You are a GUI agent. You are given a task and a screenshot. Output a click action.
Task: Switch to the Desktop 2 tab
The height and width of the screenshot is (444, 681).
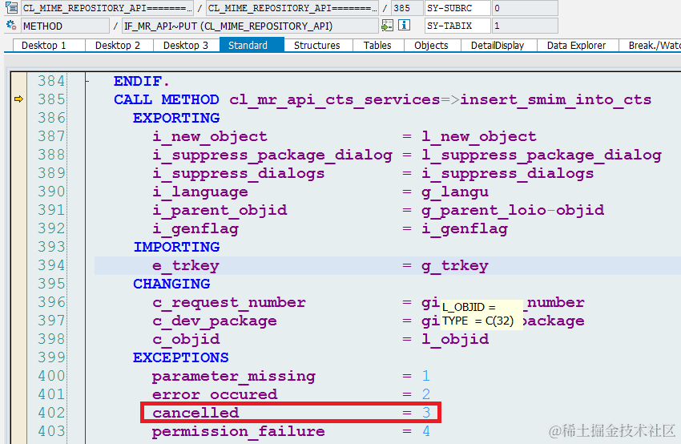pyautogui.click(x=118, y=45)
